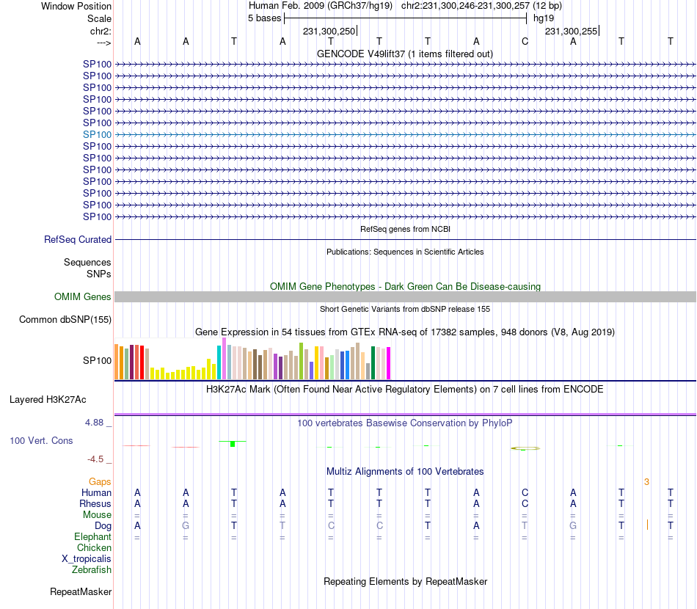697x609 pixels.
Task: Click the Gene Expression in 54 tissues GTEx title
Action: pyautogui.click(x=405, y=332)
